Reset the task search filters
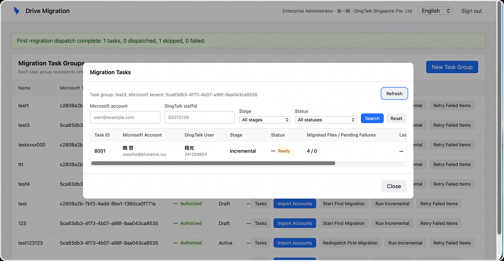Viewport: 504px width, 261px height. tap(396, 118)
